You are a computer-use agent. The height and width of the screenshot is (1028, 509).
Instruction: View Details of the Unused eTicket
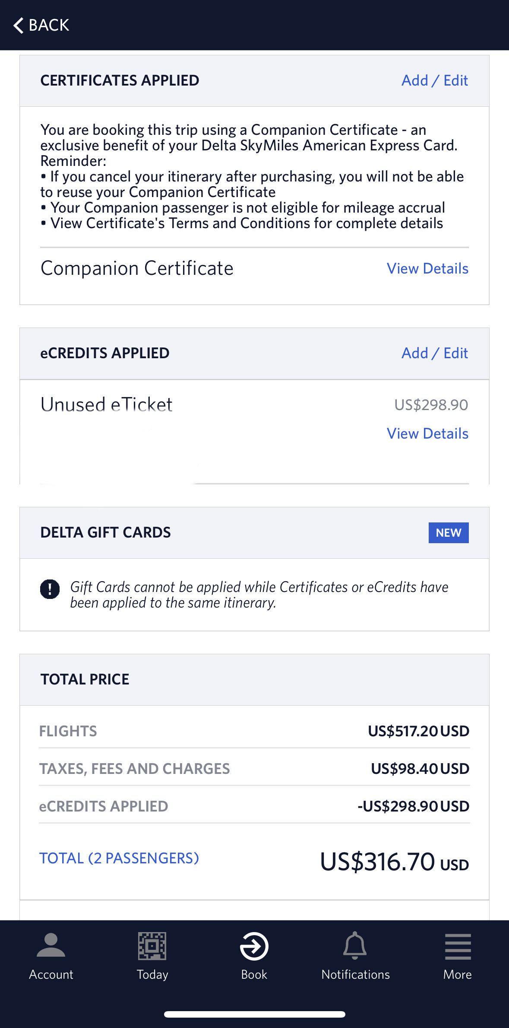[x=427, y=433]
